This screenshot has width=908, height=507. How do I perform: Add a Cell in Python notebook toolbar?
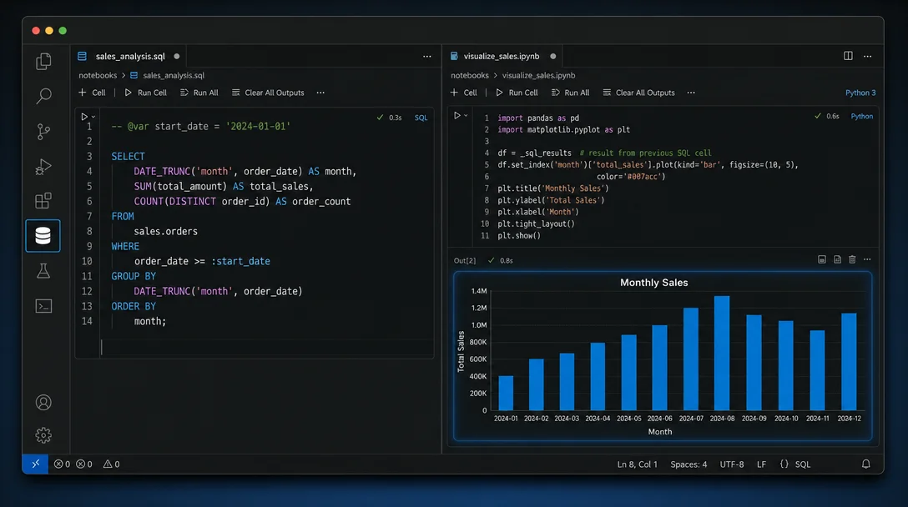click(464, 93)
